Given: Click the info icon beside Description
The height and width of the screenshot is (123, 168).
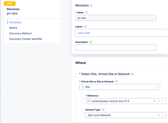Looking at the screenshot, I should [91, 42].
